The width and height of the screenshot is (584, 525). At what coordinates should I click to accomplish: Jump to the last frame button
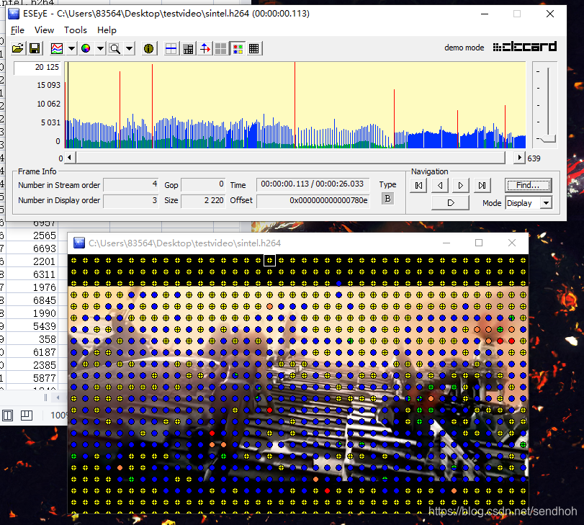coord(482,185)
